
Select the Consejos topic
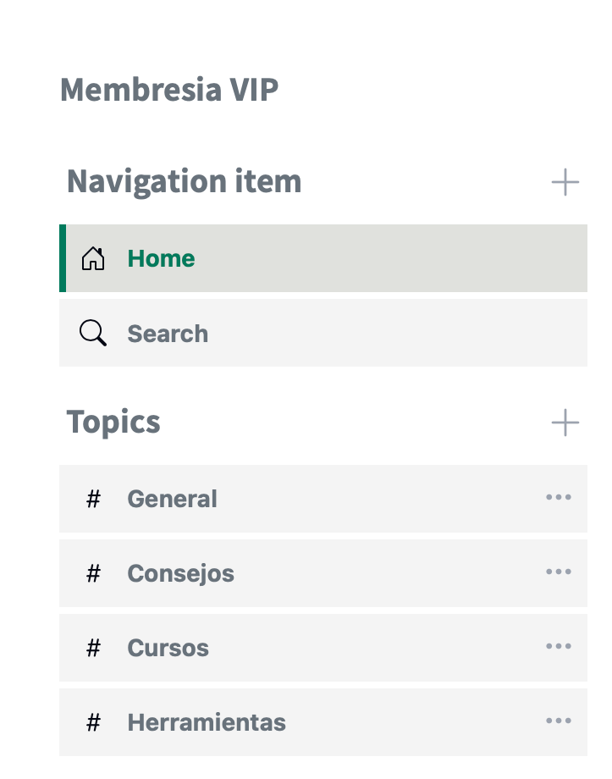180,573
